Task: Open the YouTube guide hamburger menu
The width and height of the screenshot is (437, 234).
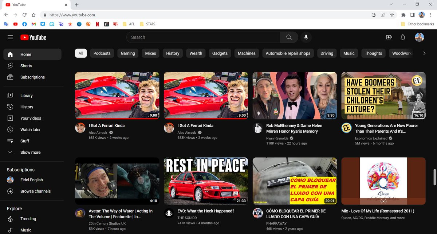Action: coord(10,37)
